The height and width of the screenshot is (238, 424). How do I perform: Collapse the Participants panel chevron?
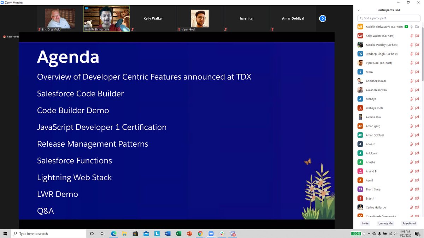359,10
